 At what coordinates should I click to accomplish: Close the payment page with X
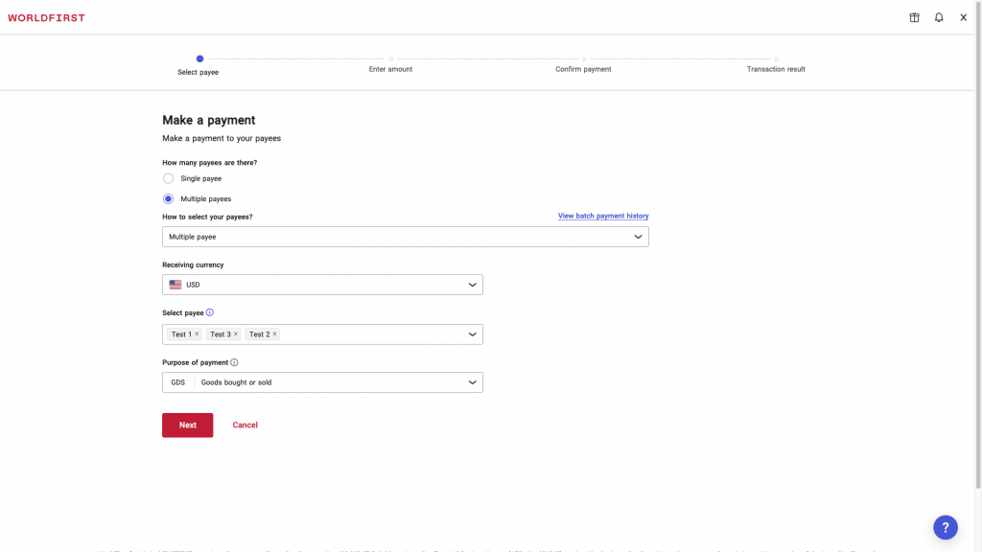pos(963,17)
